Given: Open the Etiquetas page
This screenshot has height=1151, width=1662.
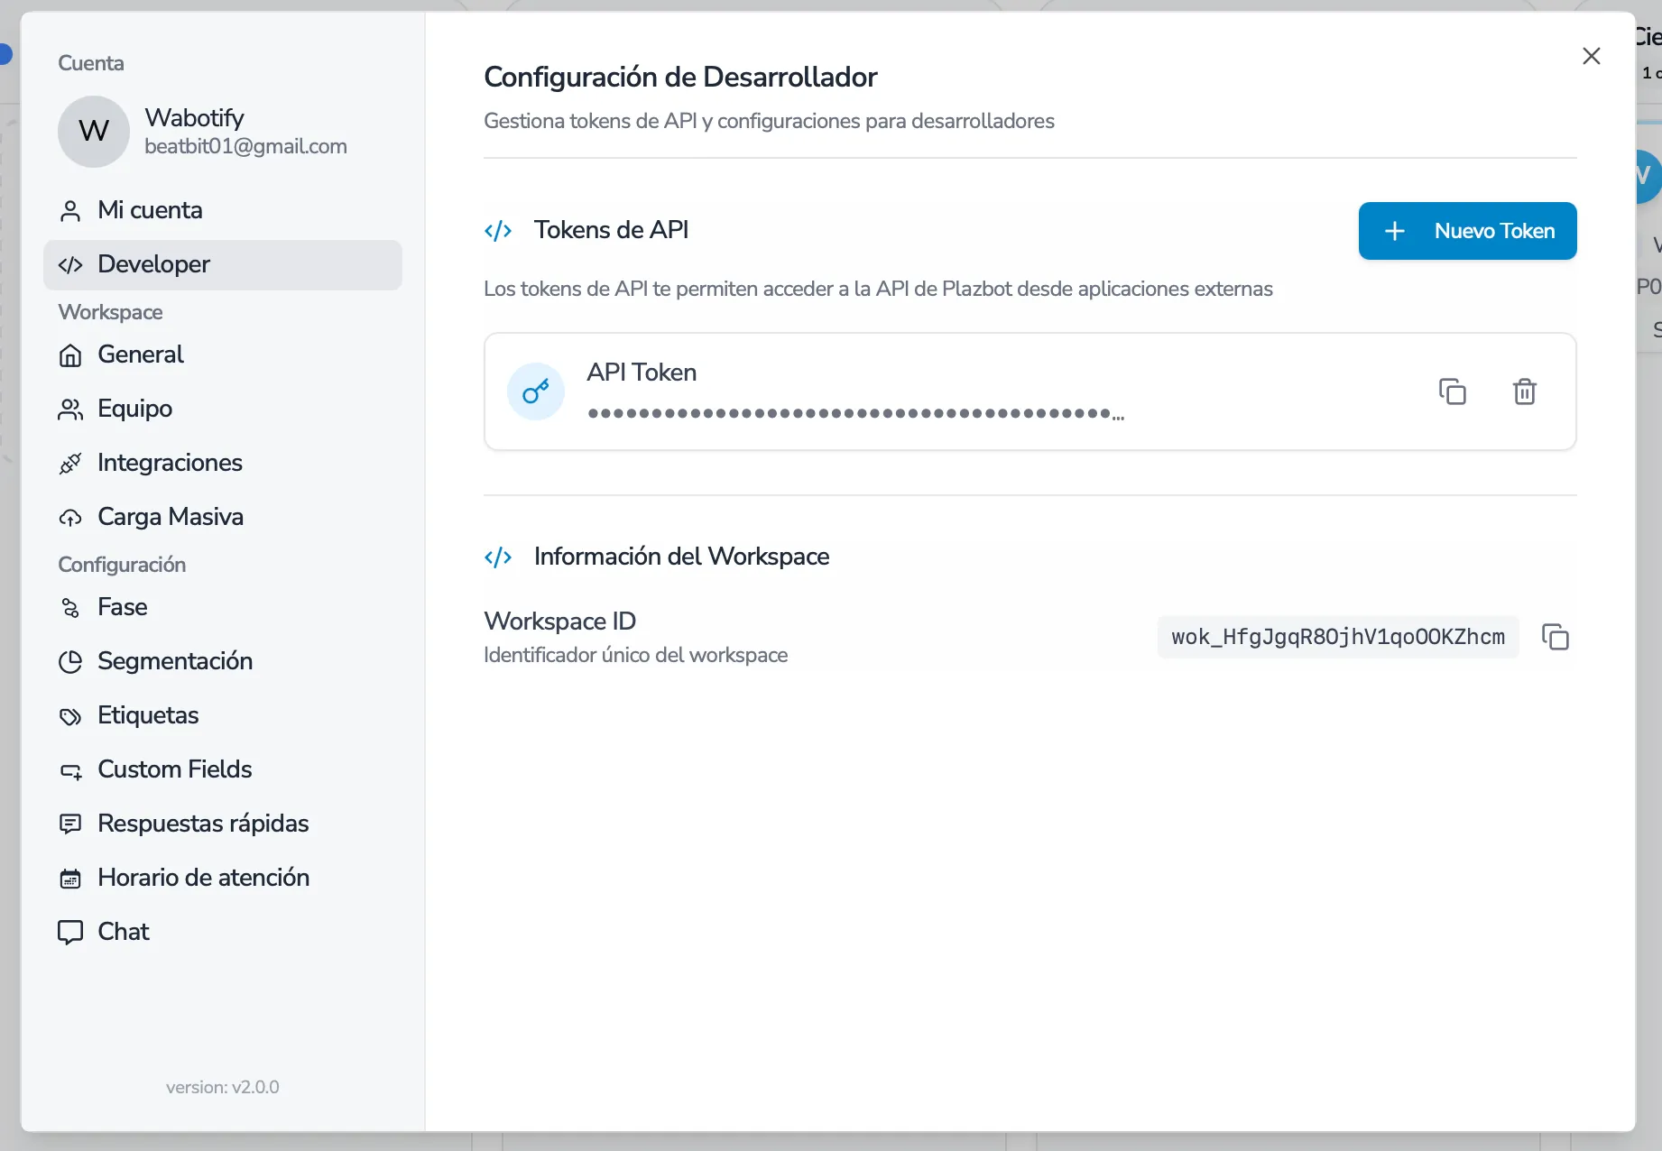Looking at the screenshot, I should coord(148,715).
